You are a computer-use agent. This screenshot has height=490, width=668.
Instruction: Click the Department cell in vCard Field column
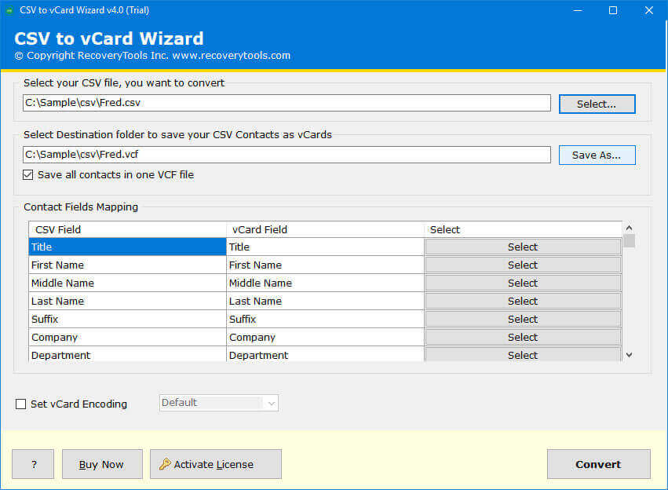point(326,354)
